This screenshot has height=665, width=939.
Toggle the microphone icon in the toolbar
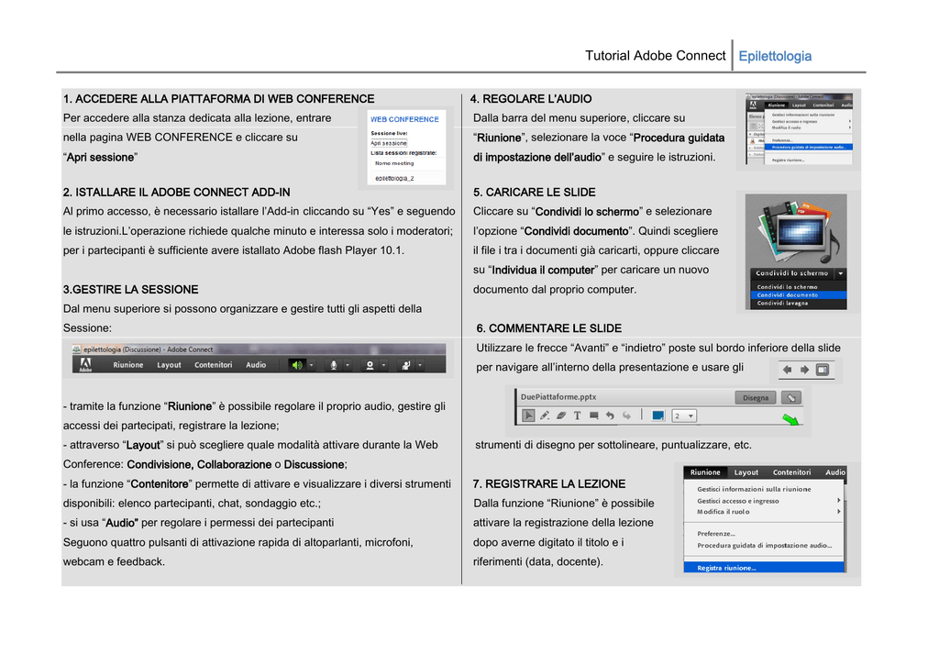coord(334,365)
